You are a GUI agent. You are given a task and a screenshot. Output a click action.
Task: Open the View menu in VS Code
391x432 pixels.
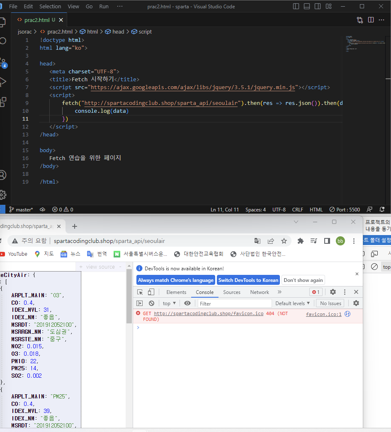[73, 6]
